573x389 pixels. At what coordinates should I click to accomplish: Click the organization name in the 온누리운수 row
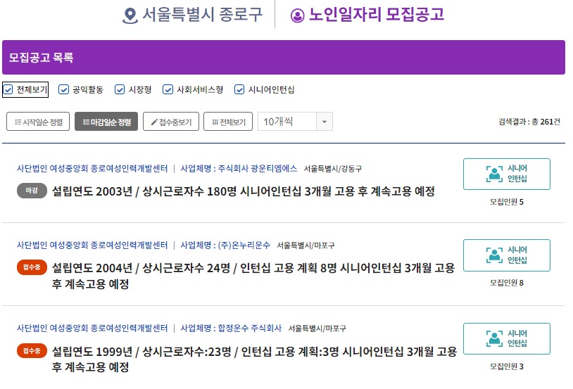tap(92, 245)
